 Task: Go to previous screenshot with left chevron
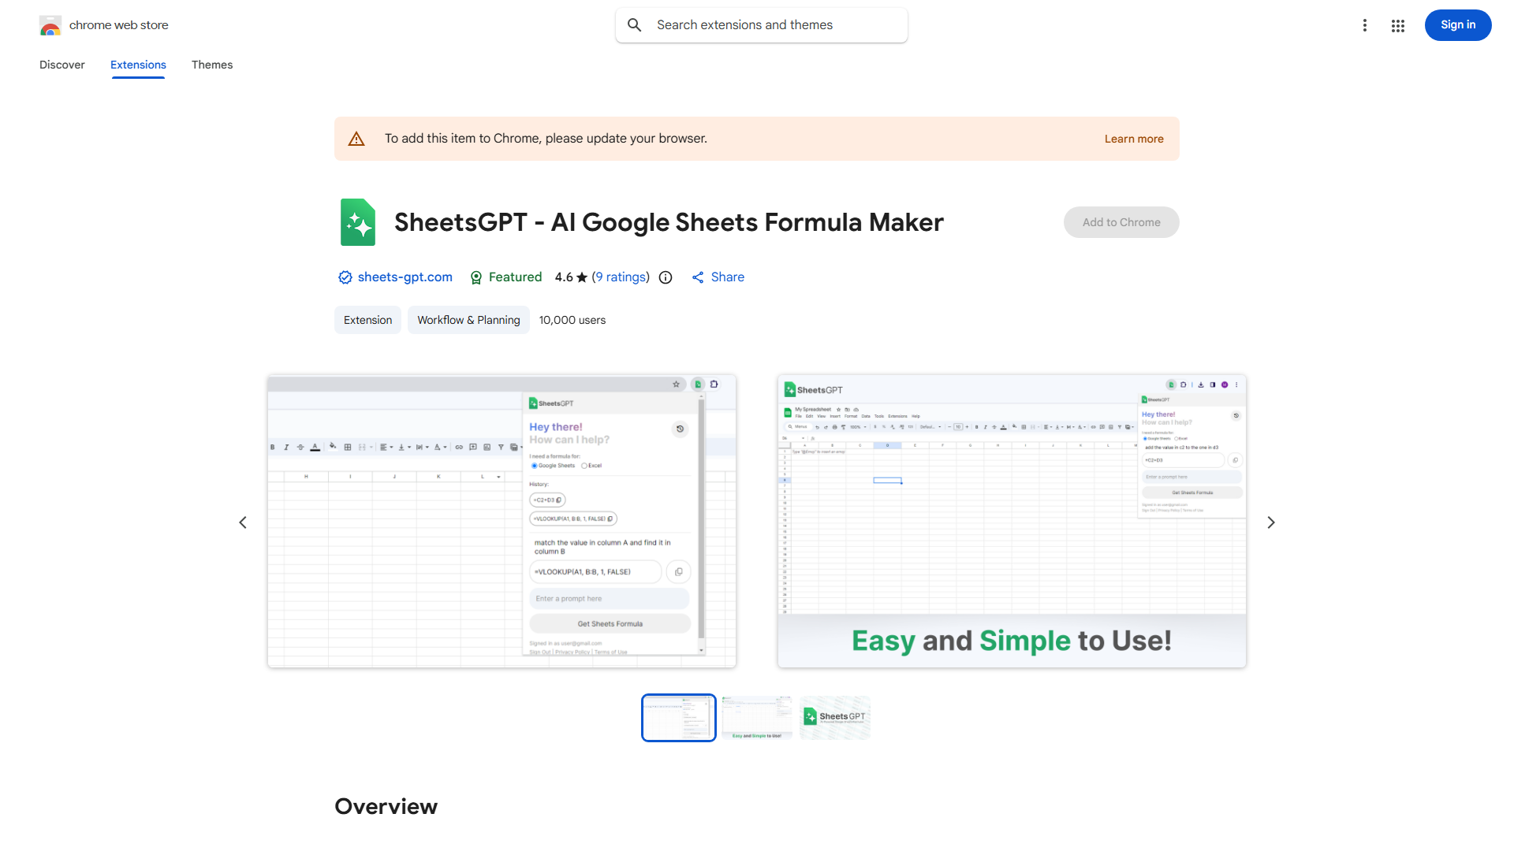(x=243, y=522)
